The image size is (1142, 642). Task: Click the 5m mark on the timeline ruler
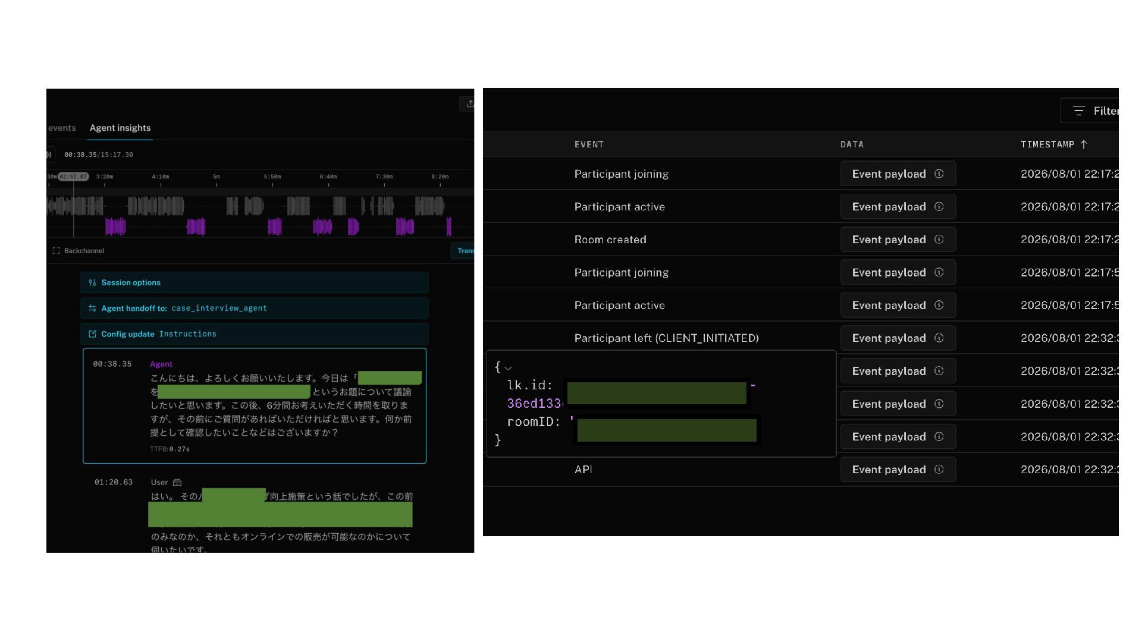click(217, 177)
